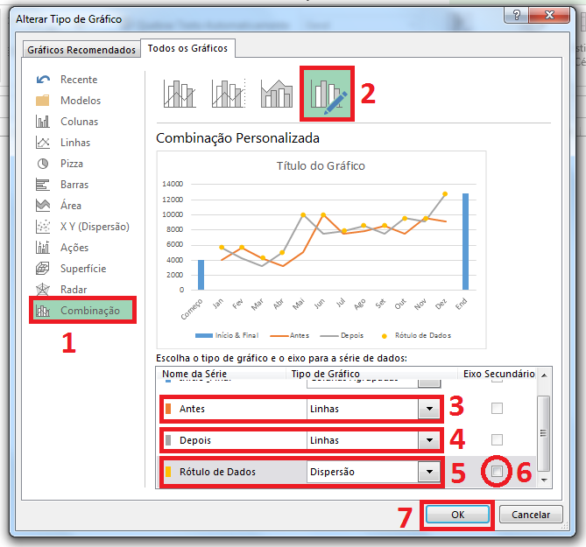Screen dimensions: 586x547
Task: Open chart type dropdown for Antes series
Action: [428, 409]
